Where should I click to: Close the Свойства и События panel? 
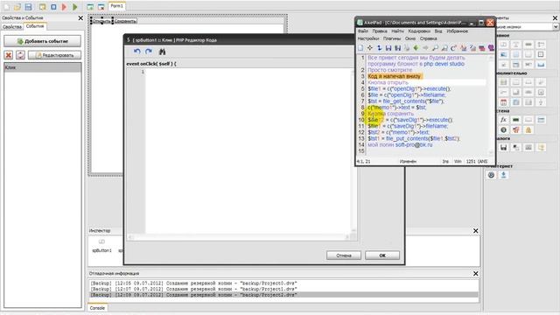pos(80,17)
